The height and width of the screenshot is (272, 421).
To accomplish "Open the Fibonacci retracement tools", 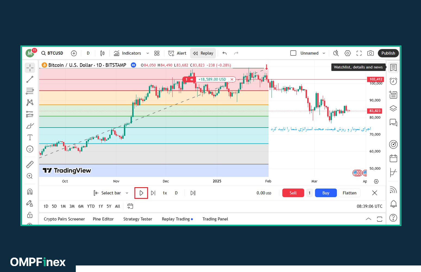I will click(30, 91).
